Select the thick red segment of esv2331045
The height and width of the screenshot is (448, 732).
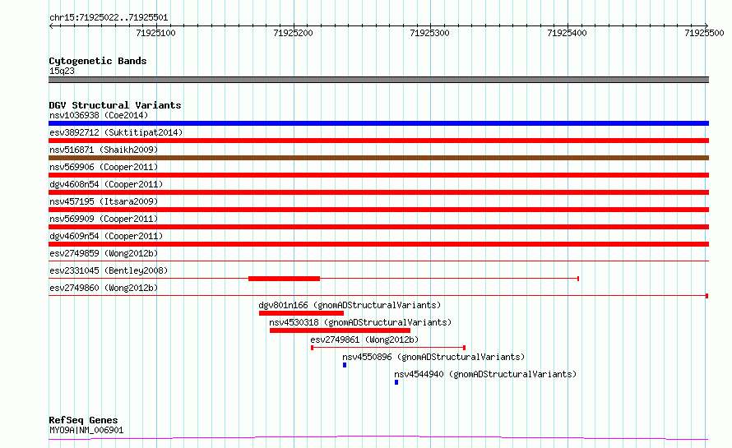coord(284,279)
